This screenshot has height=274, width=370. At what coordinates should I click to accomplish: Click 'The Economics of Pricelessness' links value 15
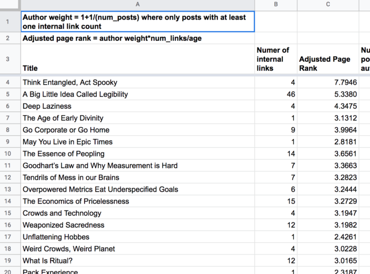[x=275, y=201]
